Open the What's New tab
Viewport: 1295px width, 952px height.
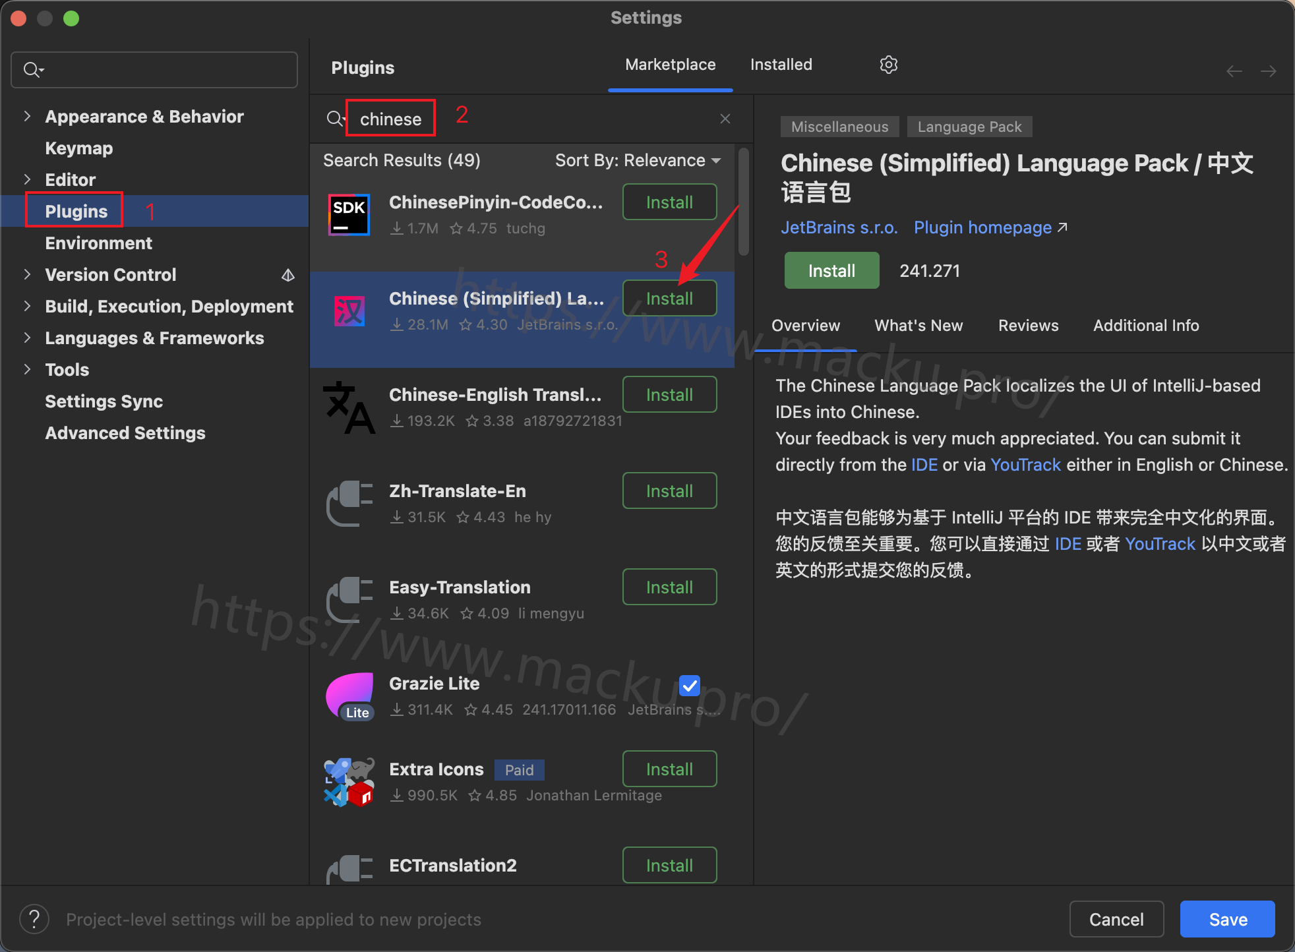[919, 326]
